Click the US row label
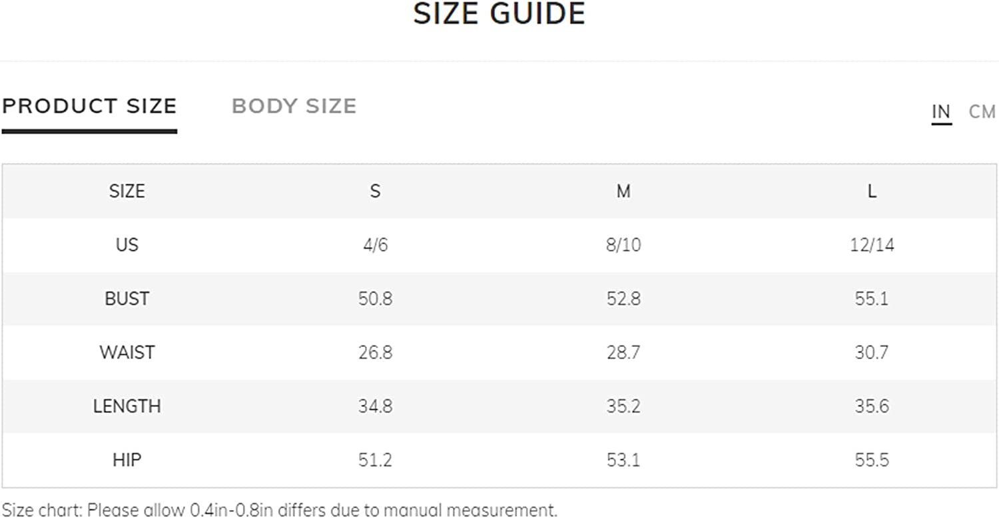 (127, 245)
